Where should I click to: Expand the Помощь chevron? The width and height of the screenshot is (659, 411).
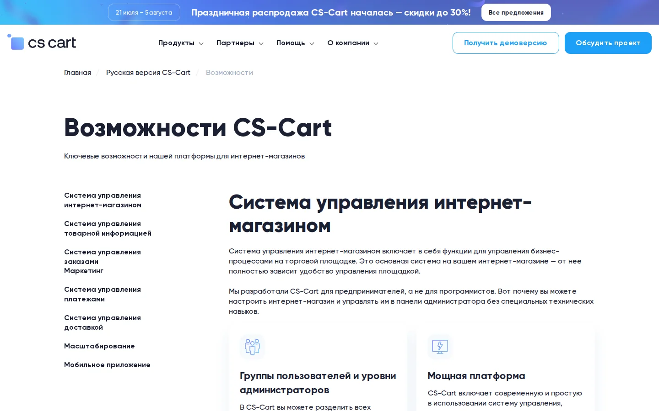(x=312, y=43)
